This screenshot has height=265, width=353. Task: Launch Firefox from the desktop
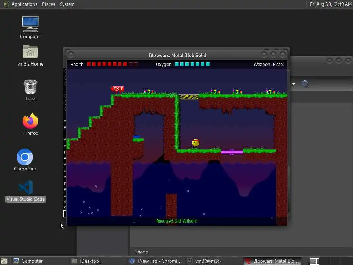tap(30, 124)
